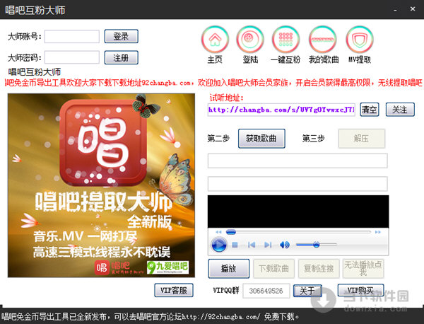Click the VIPQQ群 number field
Viewport: 424px width, 324px height.
click(266, 291)
